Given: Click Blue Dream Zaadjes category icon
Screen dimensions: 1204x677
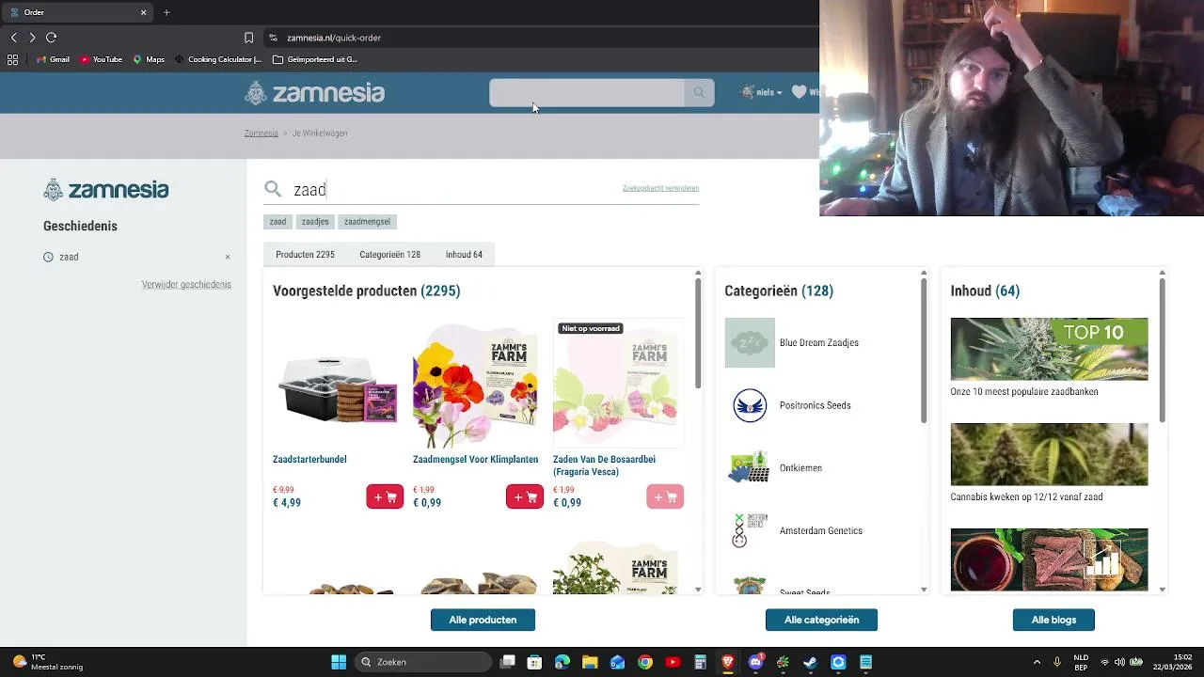Looking at the screenshot, I should pos(750,342).
